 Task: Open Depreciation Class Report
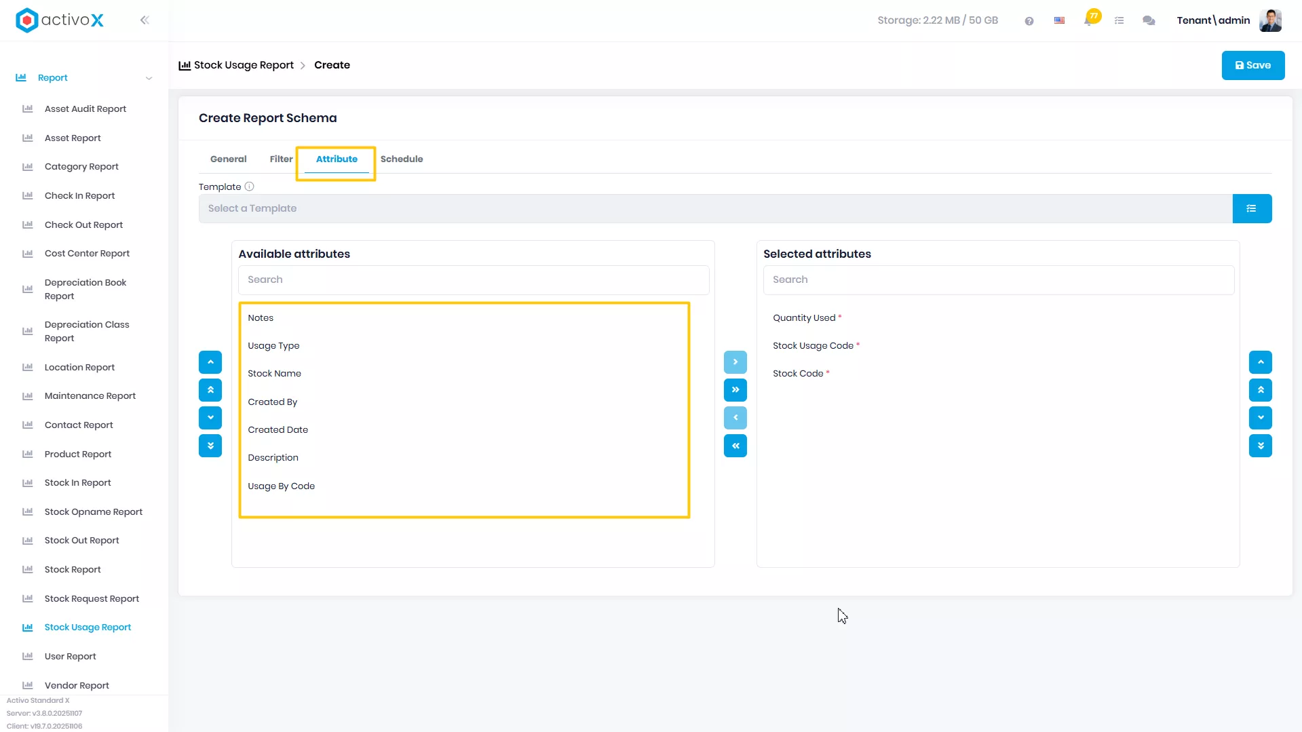[x=87, y=332]
